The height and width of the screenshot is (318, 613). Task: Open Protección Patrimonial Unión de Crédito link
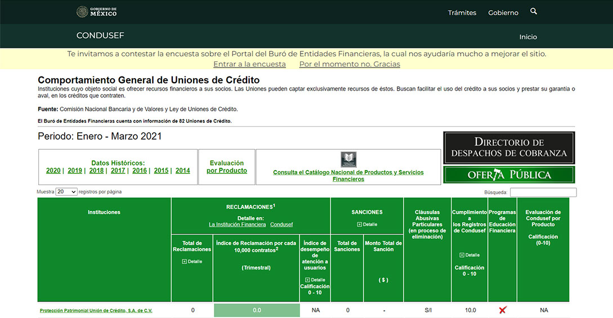[x=96, y=311]
